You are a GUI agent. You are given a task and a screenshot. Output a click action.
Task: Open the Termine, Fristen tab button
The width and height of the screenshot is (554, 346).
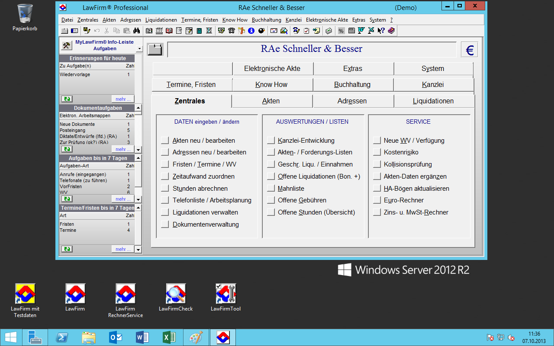(191, 84)
